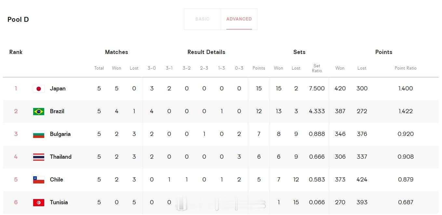Select the Thailand team name
Screen dimensions: 442x215
point(60,157)
